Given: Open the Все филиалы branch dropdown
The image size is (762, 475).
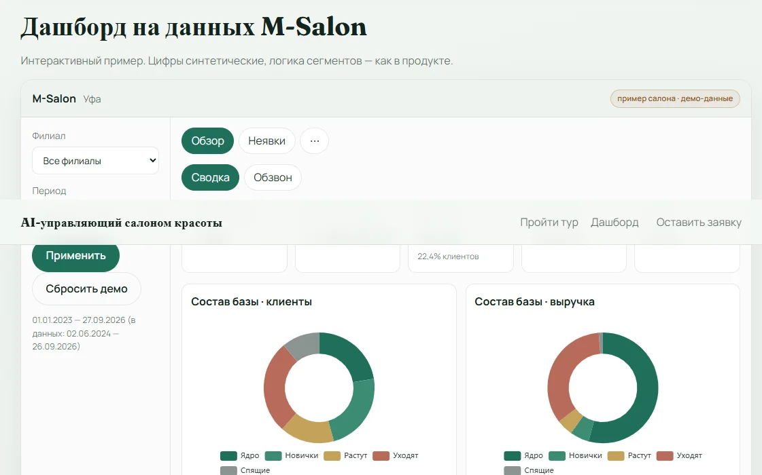Looking at the screenshot, I should [x=95, y=161].
